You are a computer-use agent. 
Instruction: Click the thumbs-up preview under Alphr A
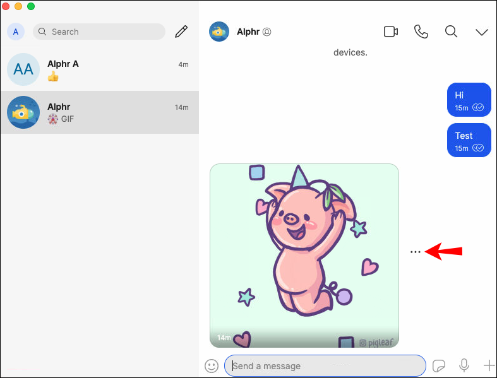53,76
